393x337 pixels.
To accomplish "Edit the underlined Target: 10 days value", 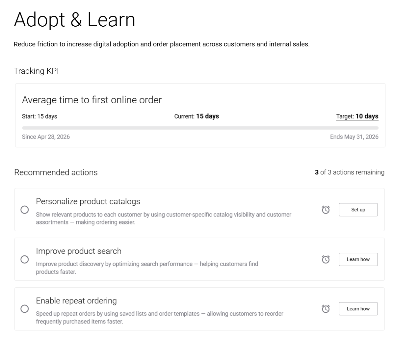I will point(357,117).
